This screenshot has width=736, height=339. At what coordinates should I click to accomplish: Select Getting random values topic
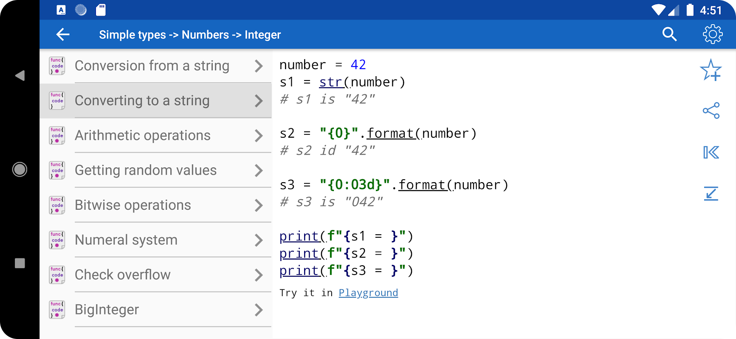[x=146, y=170]
